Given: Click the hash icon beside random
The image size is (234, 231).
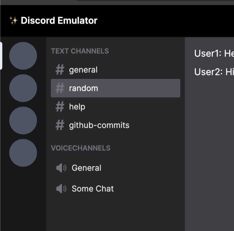Looking at the screenshot, I should click(60, 88).
